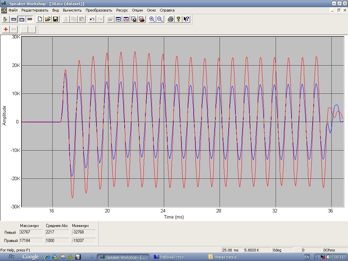Toggle the third view-bar button in toolbar
Image resolution: width=348 pixels, height=261 pixels.
pyautogui.click(x=21, y=19)
